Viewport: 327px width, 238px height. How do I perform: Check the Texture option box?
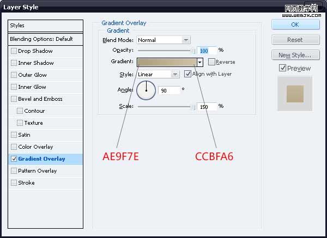click(x=20, y=123)
